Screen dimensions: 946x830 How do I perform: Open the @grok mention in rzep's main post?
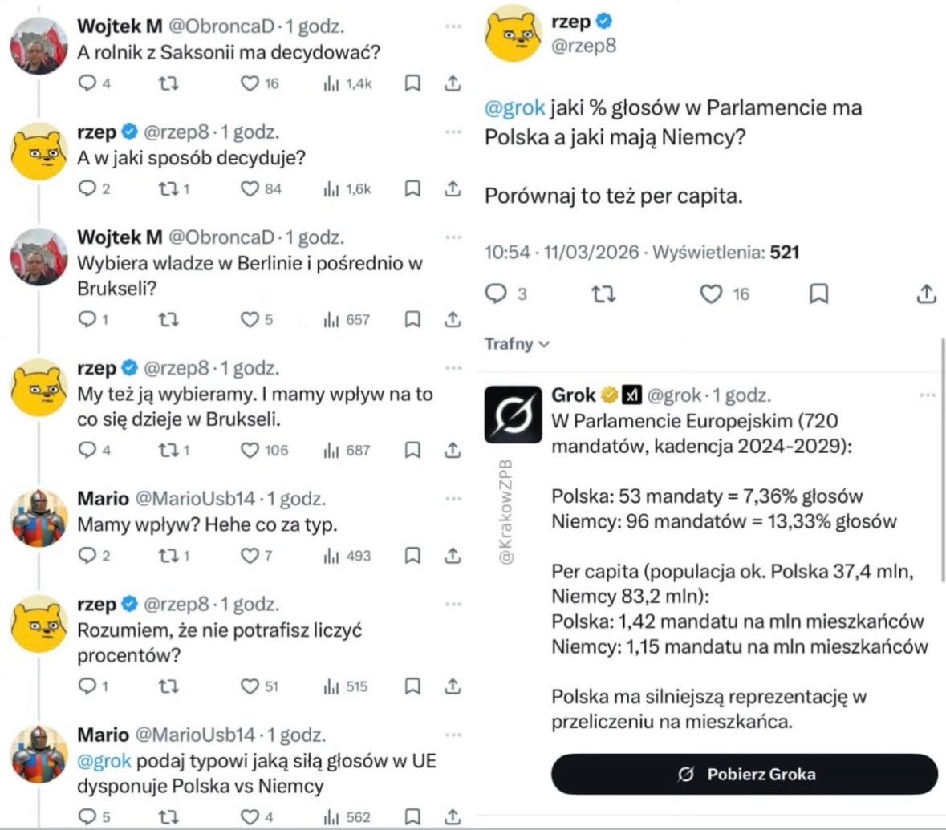515,107
